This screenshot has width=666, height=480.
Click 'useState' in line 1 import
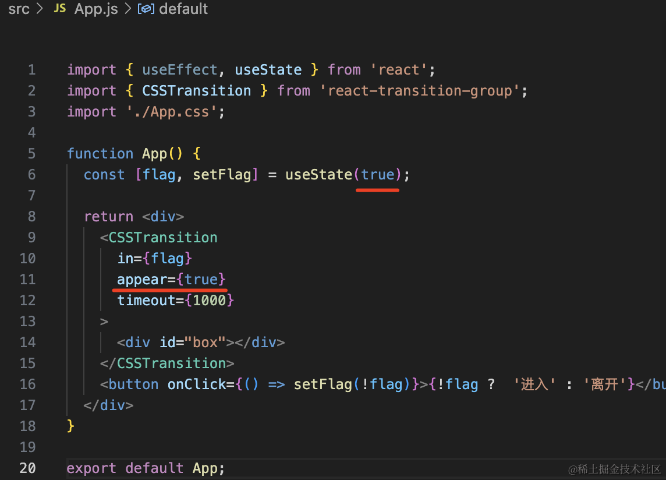click(268, 70)
